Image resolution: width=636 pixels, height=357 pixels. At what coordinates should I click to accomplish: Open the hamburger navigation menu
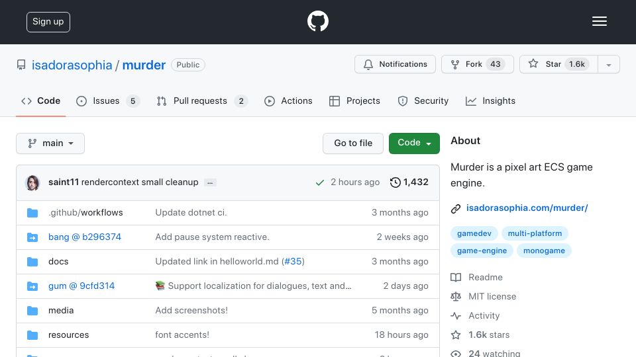[599, 21]
